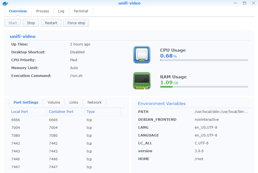The image size is (258, 173).
Task: Switch to the Network tab
Action: click(94, 103)
